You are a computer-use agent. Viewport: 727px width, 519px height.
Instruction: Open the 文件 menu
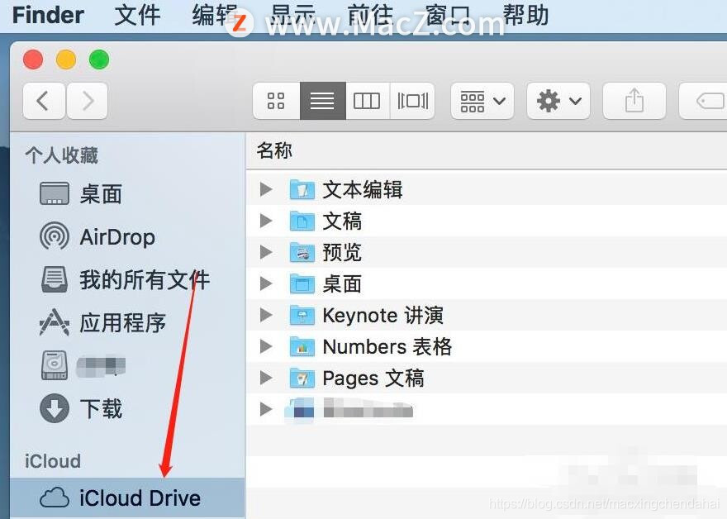[137, 15]
